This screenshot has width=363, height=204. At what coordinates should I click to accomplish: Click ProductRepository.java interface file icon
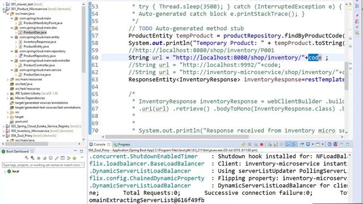click(x=20, y=56)
